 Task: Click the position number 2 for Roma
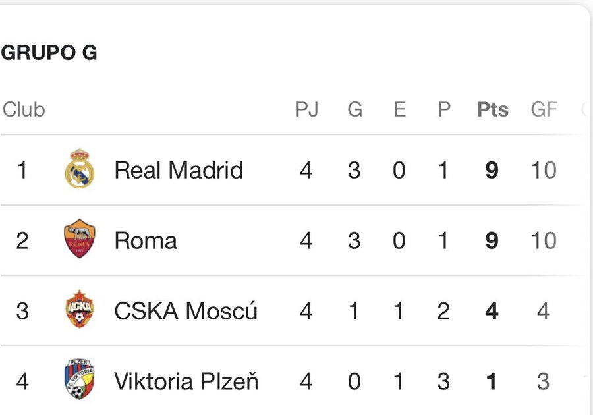point(22,240)
